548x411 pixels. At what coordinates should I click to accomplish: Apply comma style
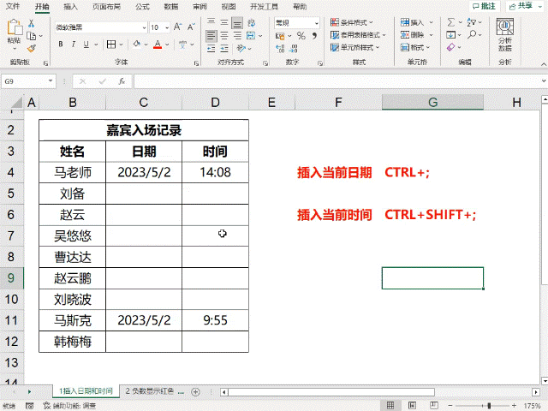click(x=314, y=36)
